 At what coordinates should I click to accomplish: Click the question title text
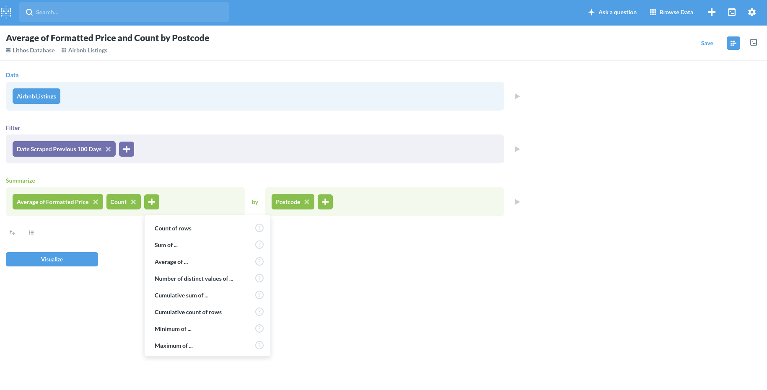click(107, 38)
